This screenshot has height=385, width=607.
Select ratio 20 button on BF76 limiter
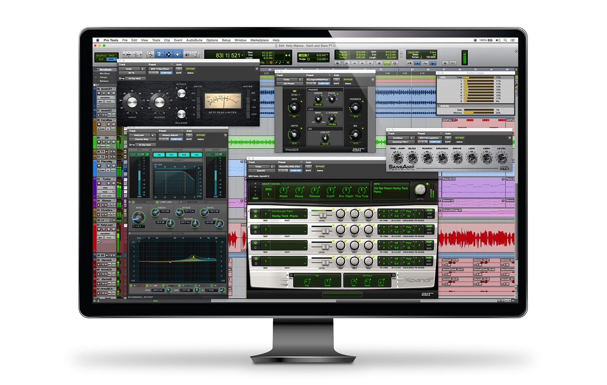tap(199, 93)
